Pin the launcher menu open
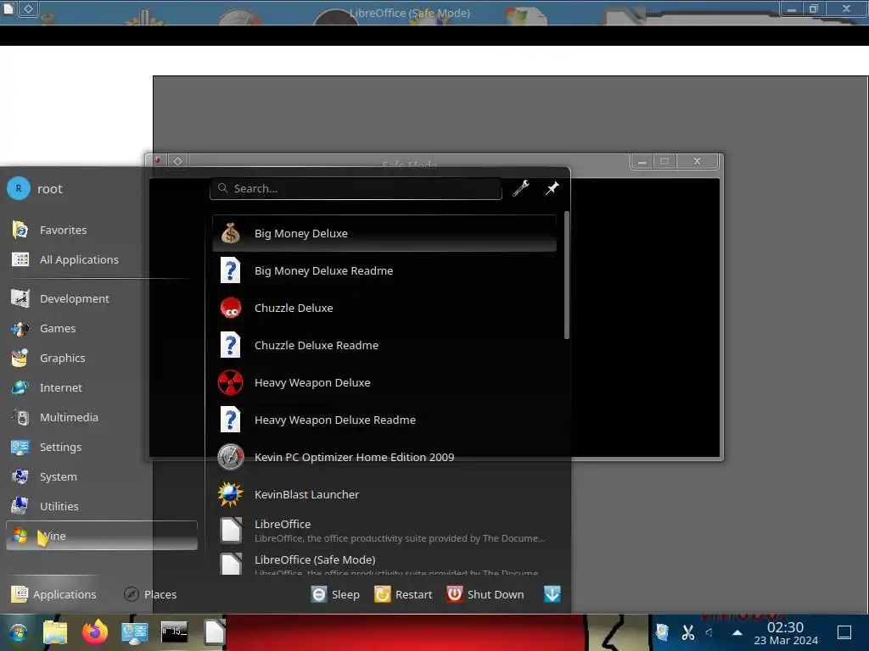Screen dimensions: 869x651 [x=552, y=188]
